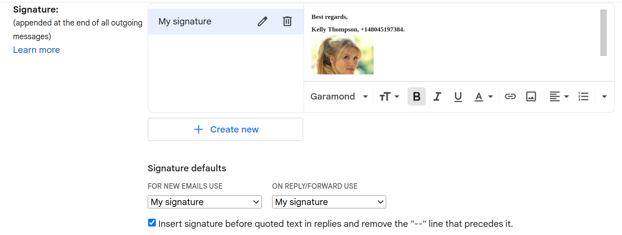The image size is (622, 235).
Task: Click the signature editor scrollbar
Action: pyautogui.click(x=603, y=33)
